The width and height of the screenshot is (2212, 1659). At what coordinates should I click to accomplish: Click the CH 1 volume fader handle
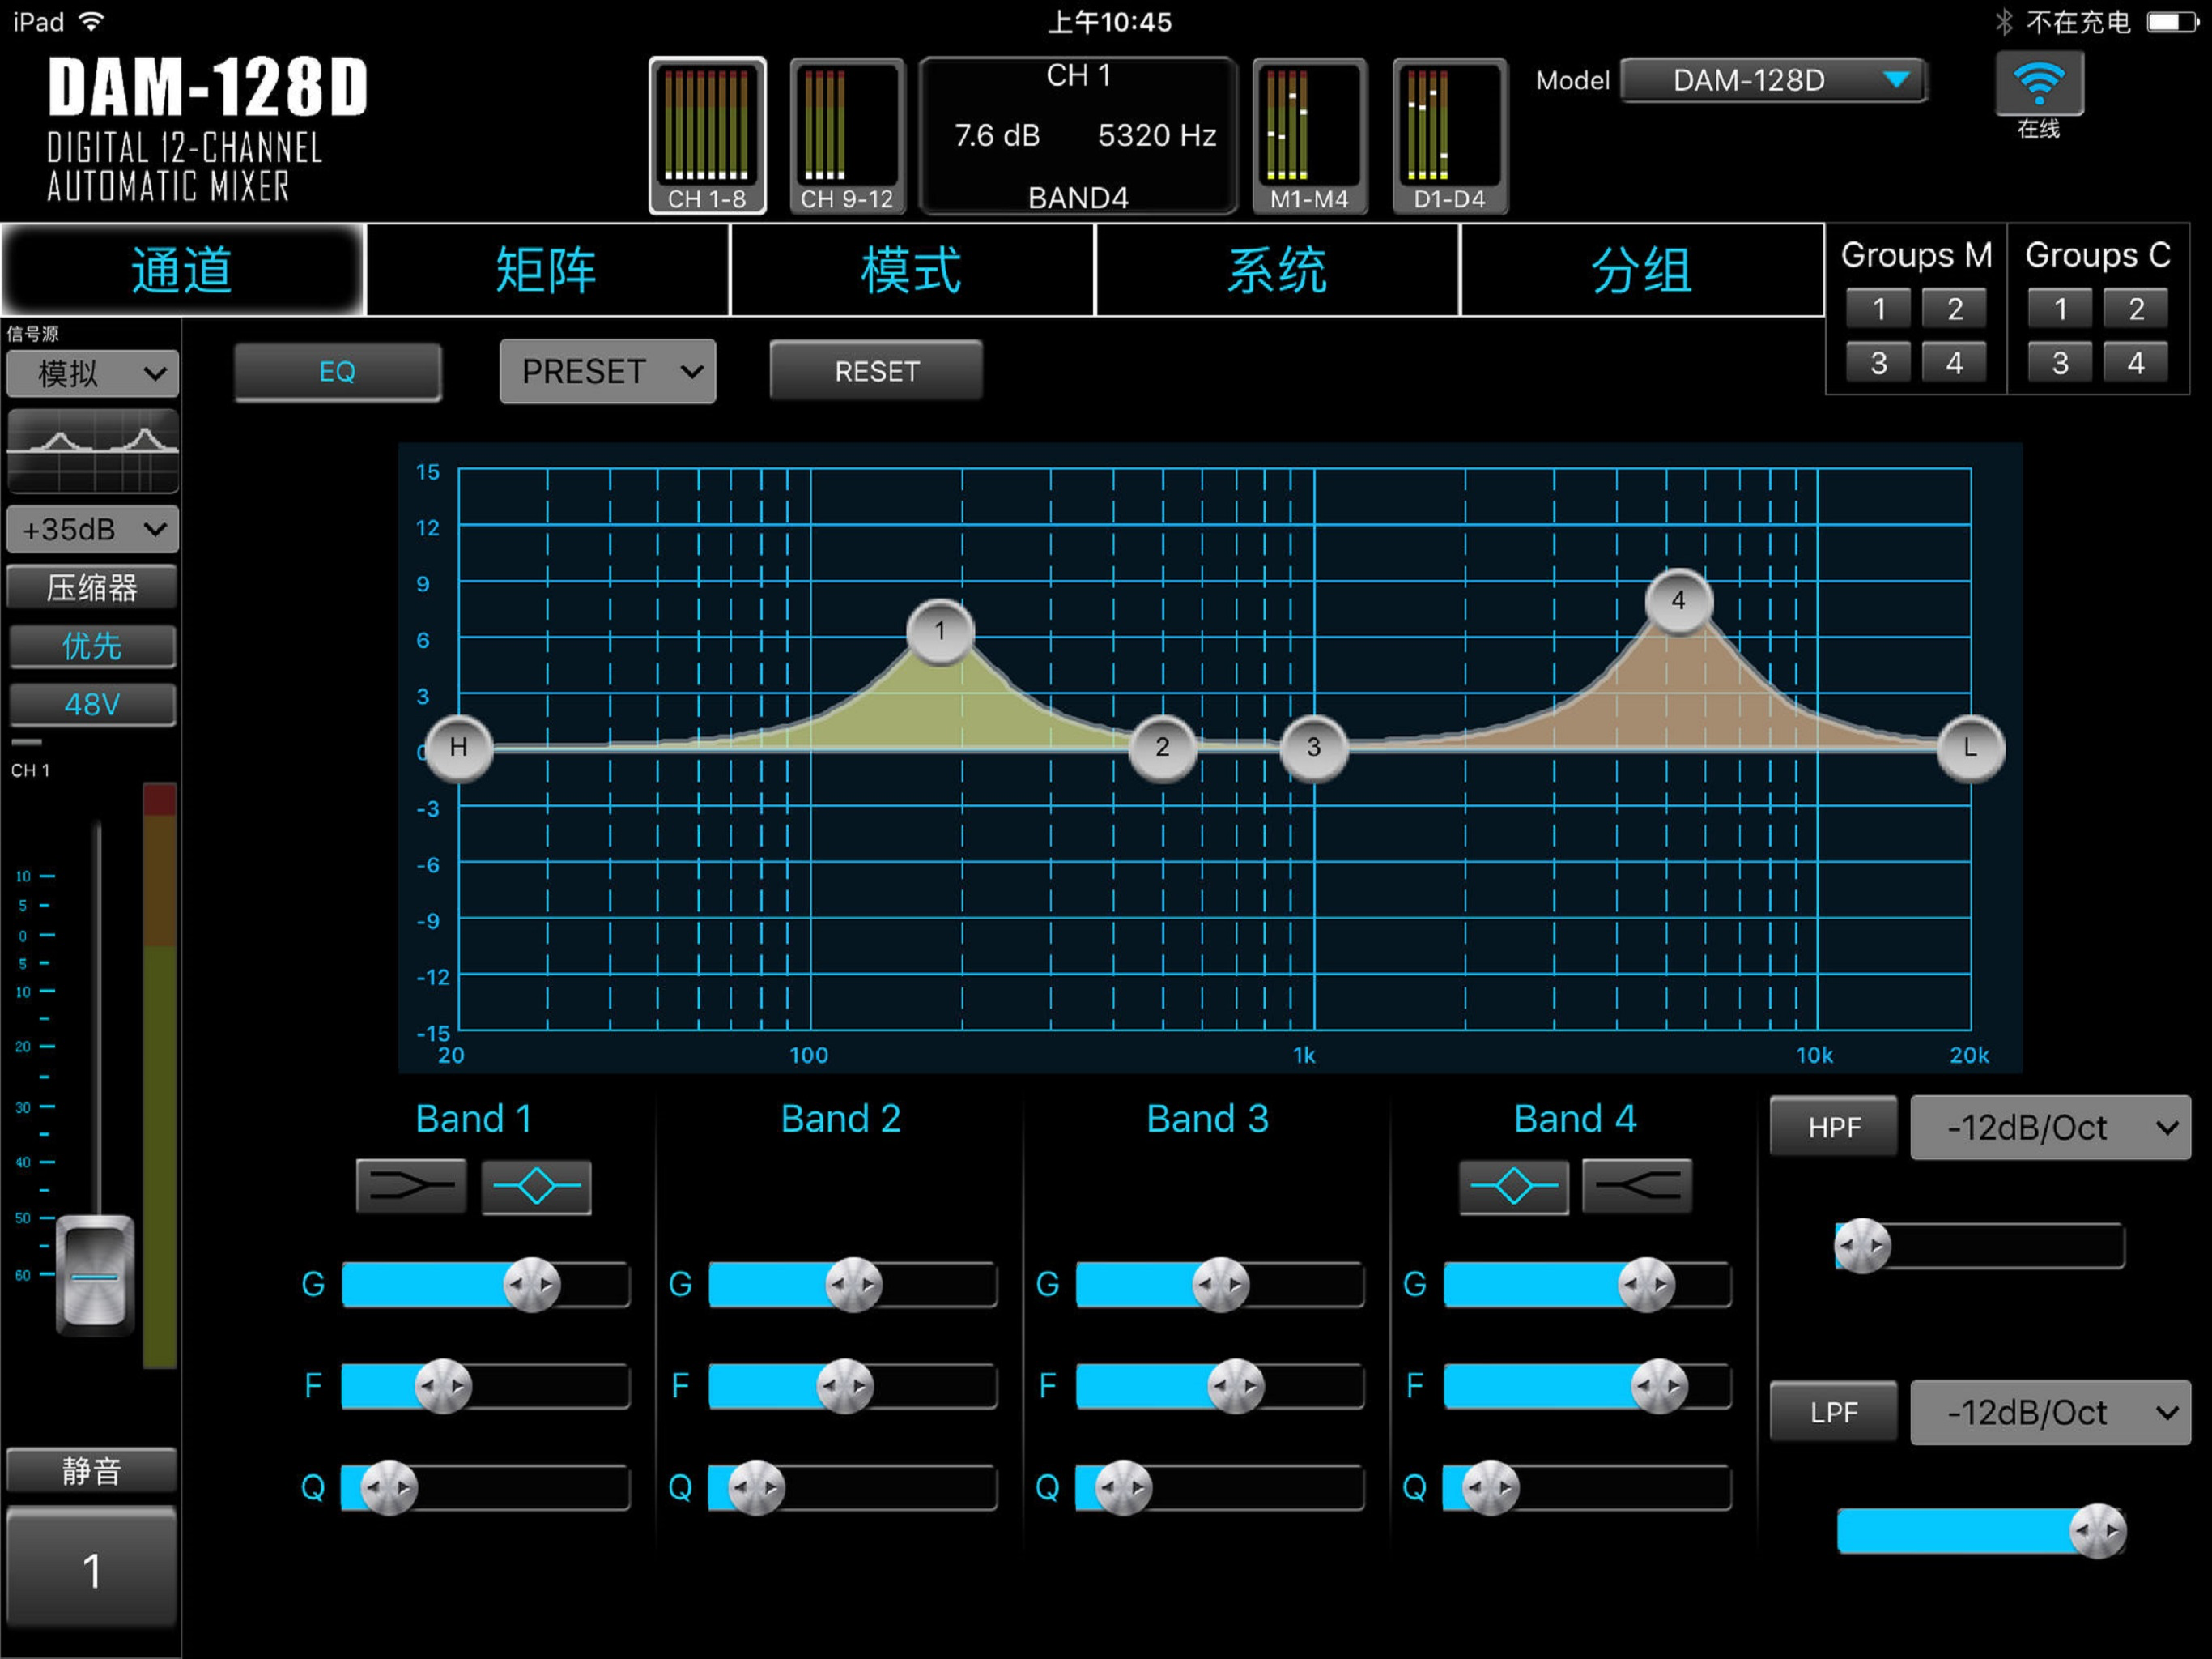pyautogui.click(x=95, y=1275)
